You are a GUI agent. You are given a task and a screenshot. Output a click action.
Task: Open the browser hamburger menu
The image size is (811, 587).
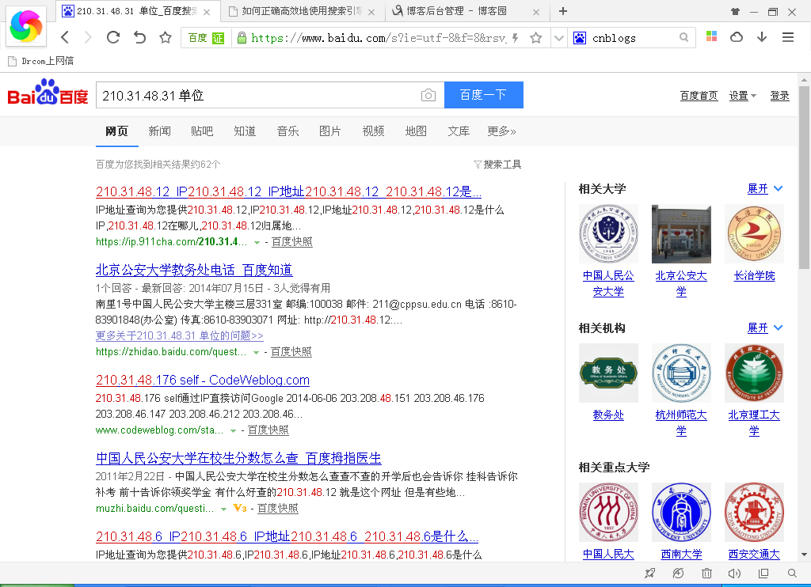tap(788, 36)
